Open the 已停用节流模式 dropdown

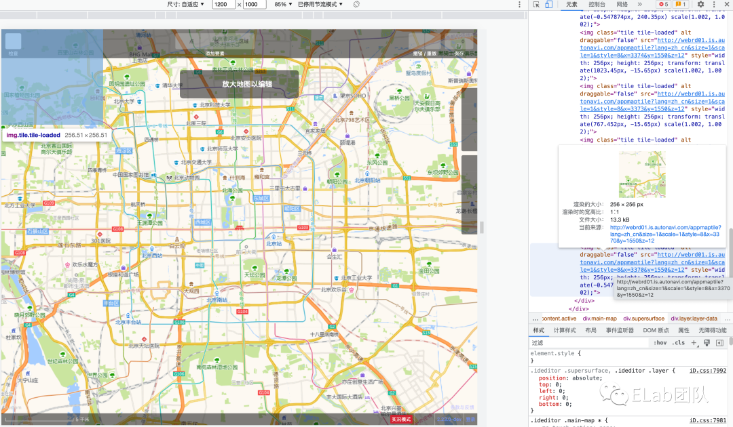320,4
